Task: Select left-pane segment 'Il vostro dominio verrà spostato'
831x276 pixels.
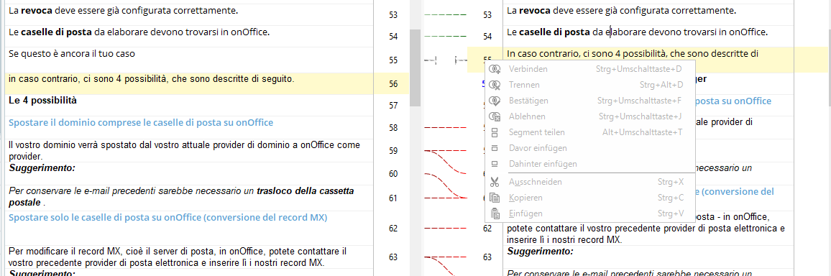Action: (185, 150)
